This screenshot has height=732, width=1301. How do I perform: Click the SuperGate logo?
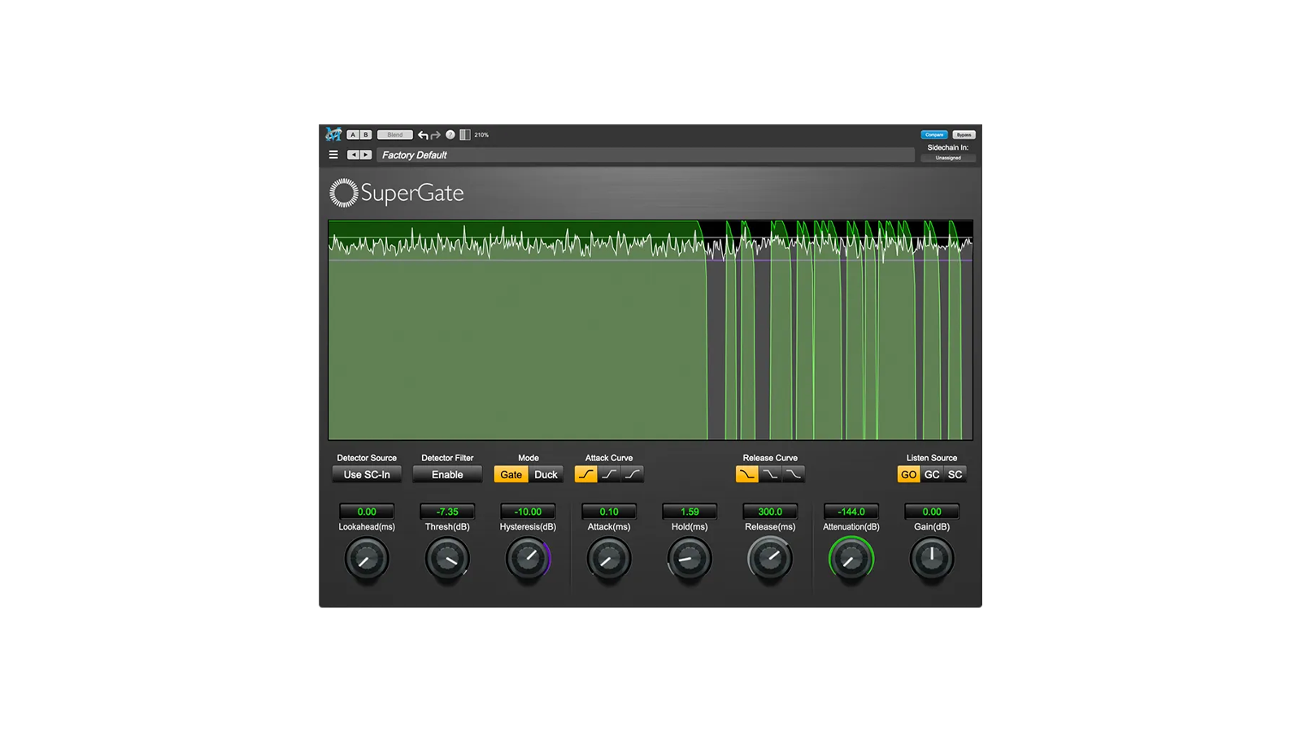(397, 193)
